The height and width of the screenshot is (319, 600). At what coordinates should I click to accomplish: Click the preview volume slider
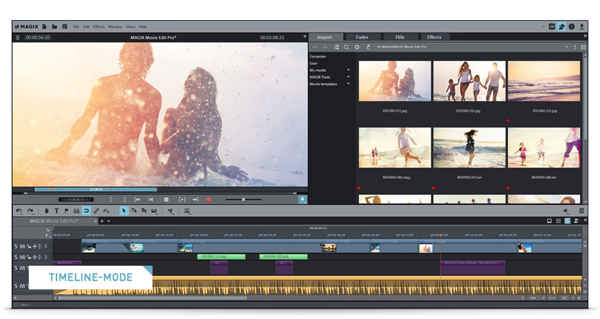click(244, 199)
